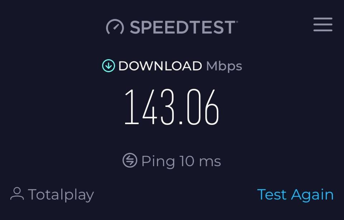Open the hamburger menu
This screenshot has height=220, width=344.
tap(323, 24)
